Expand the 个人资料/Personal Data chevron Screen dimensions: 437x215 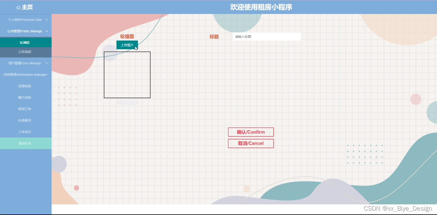tap(47, 20)
